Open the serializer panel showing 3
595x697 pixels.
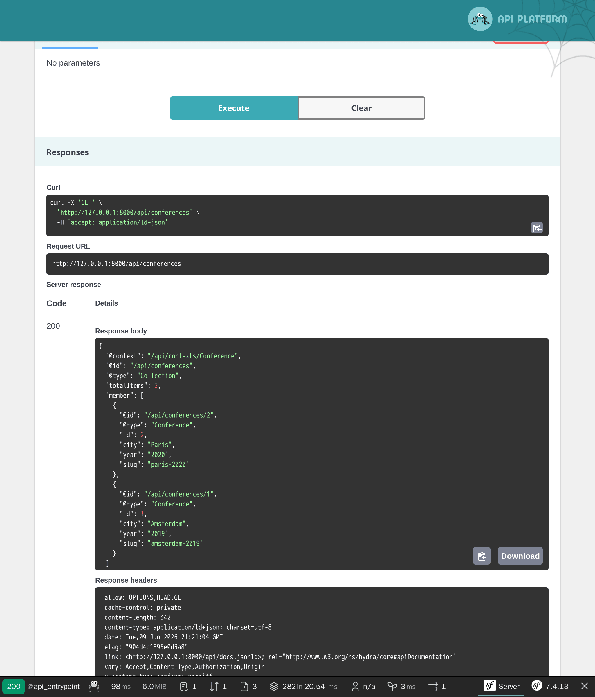point(249,686)
